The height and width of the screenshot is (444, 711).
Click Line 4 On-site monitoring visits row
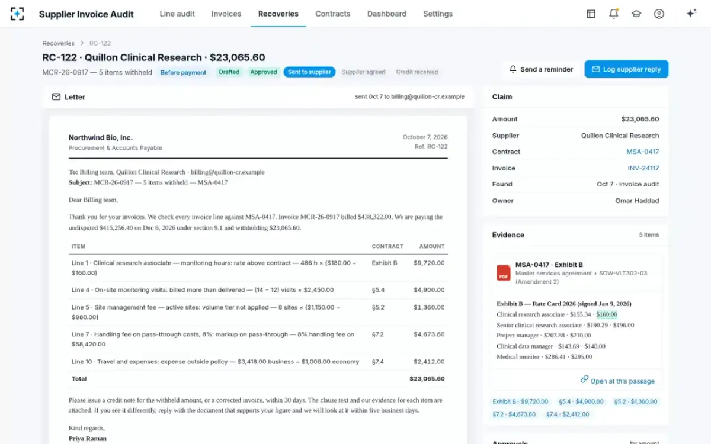[258, 290]
